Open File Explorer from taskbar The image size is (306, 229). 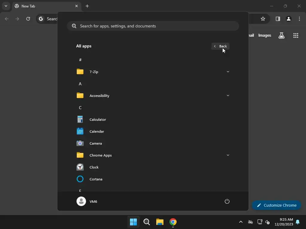click(160, 222)
